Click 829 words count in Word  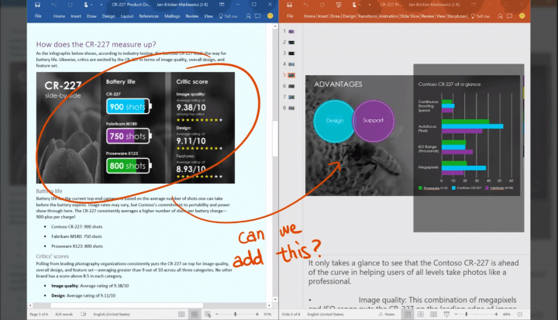64,315
